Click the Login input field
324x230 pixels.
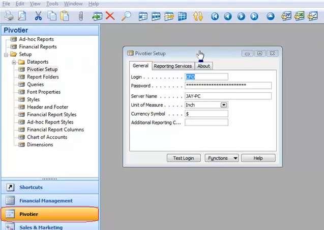click(x=207, y=77)
